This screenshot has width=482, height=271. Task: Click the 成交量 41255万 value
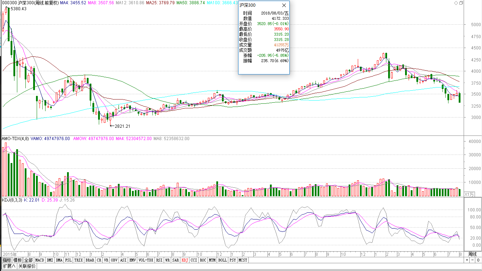(281, 45)
